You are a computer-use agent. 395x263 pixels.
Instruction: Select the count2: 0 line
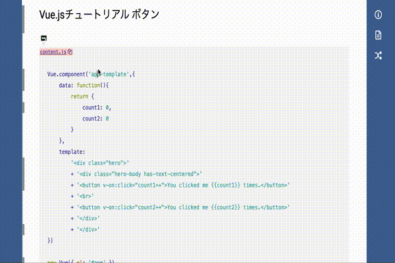click(95, 118)
